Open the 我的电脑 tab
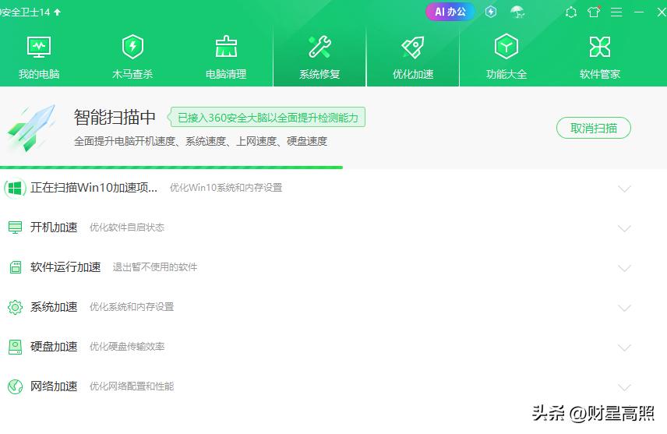This screenshot has height=434, width=667. pos(39,58)
